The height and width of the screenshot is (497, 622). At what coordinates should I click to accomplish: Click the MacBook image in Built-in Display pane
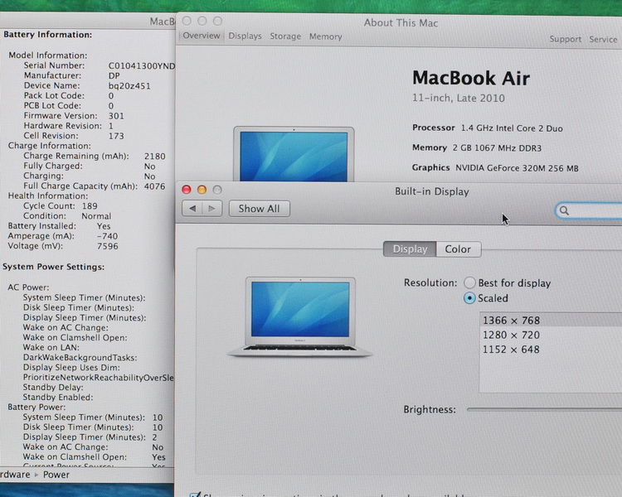(300, 316)
